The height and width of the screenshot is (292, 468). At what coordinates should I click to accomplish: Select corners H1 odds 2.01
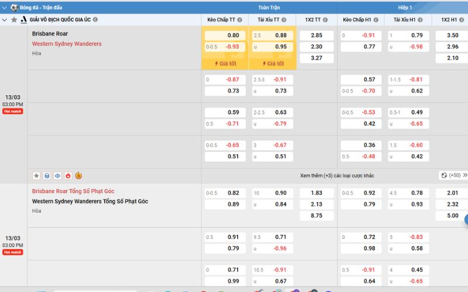coord(452,193)
